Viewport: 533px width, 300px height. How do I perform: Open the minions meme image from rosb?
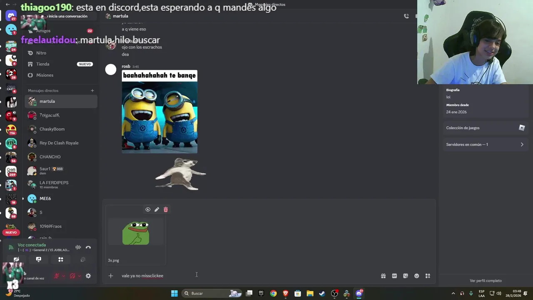tap(159, 112)
